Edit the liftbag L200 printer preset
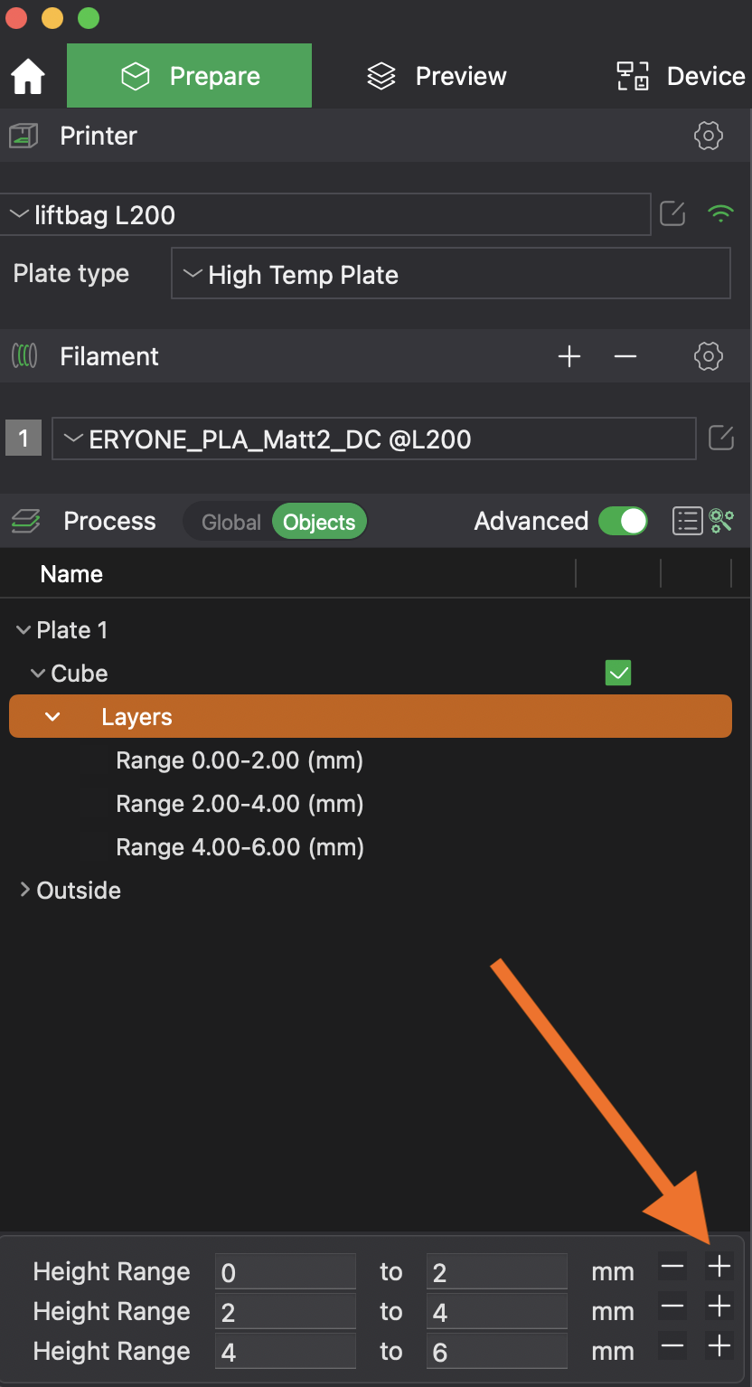The image size is (752, 1387). point(672,214)
